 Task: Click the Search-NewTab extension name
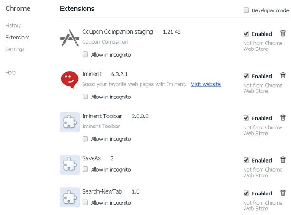coord(102,191)
